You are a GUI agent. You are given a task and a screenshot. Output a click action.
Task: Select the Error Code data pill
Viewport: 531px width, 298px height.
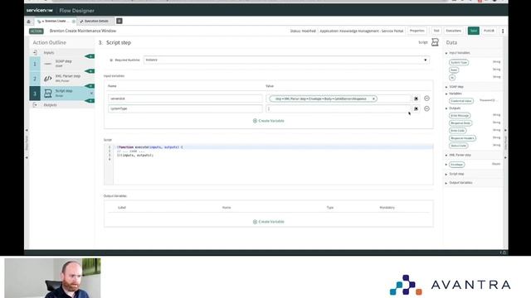click(457, 131)
